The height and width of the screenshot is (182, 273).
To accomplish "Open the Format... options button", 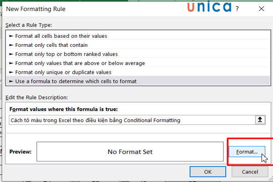I will (247, 152).
